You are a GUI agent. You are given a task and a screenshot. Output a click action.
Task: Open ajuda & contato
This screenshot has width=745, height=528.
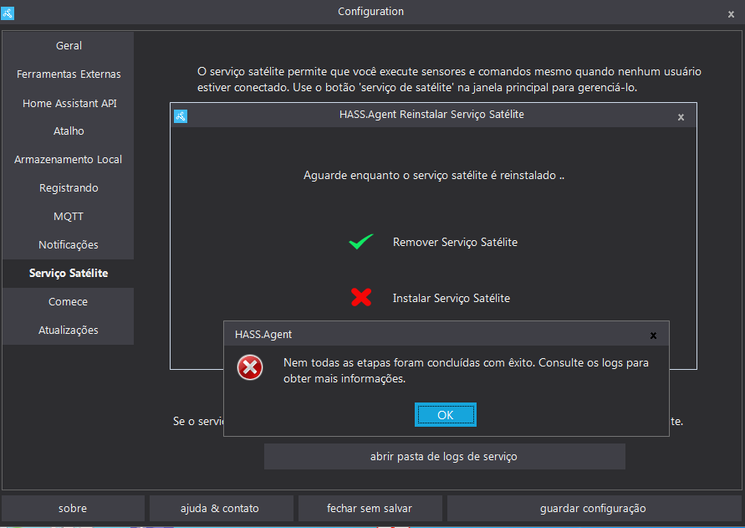coord(221,508)
